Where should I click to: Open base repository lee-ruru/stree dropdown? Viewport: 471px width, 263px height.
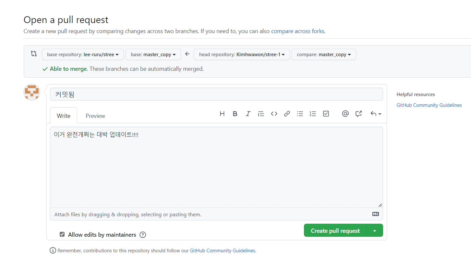(83, 55)
